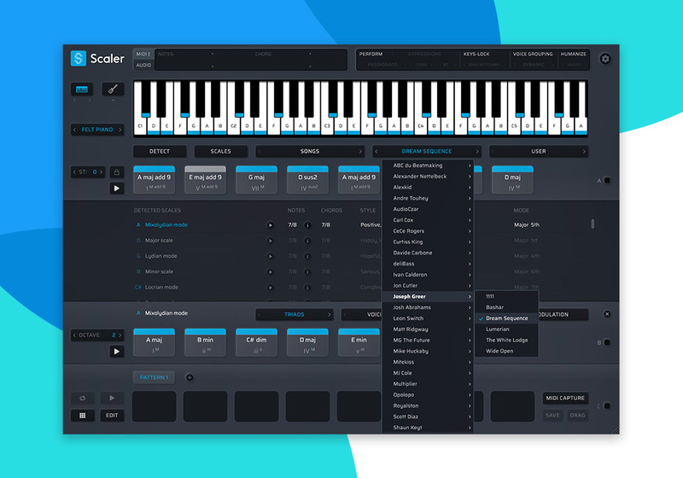Screen dimensions: 683x478
Task: Toggle section B indicator
Action: [607, 342]
